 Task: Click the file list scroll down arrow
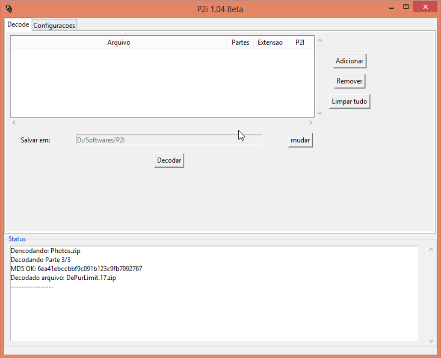point(319,113)
